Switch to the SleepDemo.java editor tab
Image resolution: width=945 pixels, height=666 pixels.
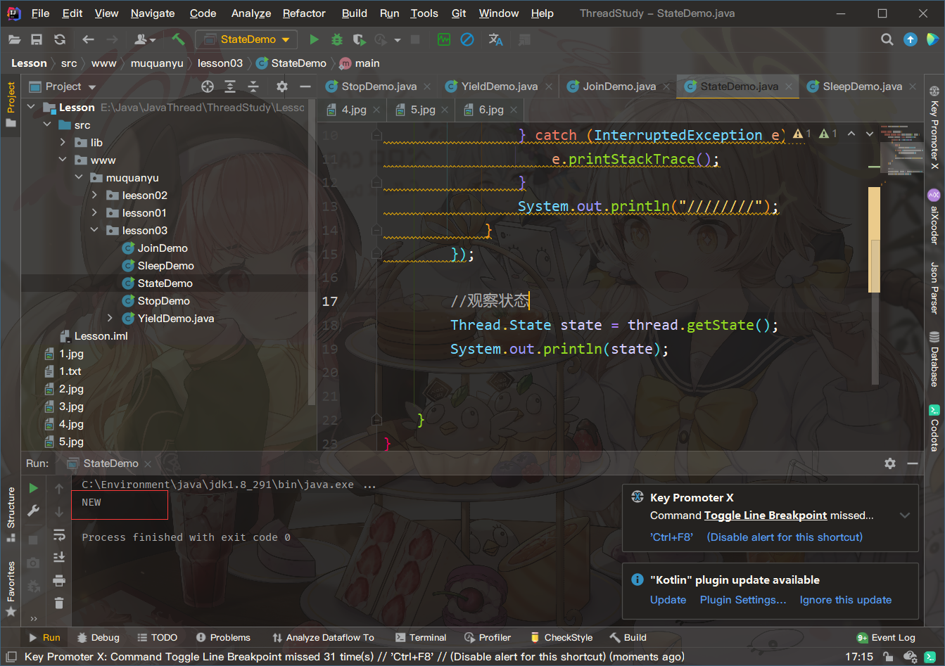tap(862, 87)
